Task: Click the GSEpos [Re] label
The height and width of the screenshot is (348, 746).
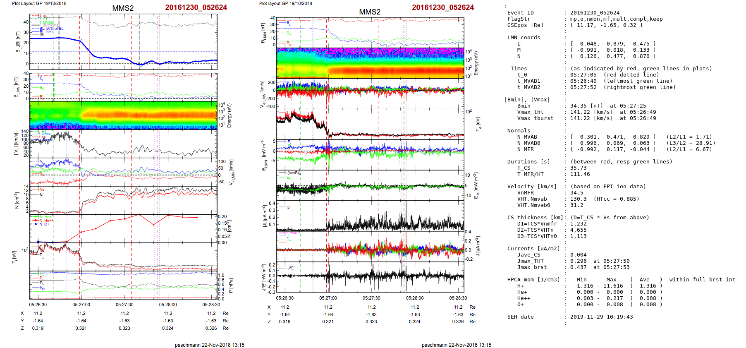Action: 525,25
